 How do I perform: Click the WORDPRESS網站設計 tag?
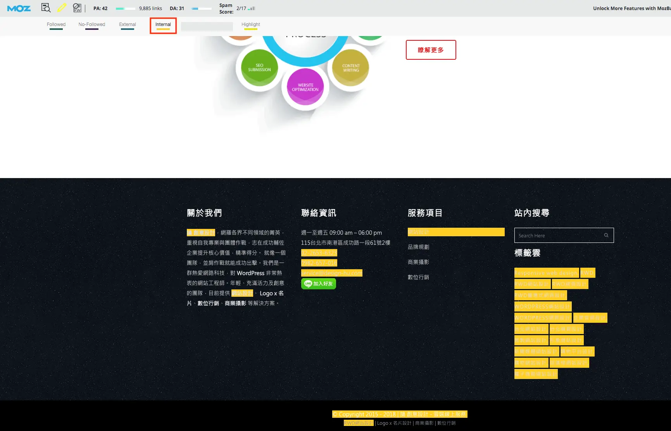[543, 306]
